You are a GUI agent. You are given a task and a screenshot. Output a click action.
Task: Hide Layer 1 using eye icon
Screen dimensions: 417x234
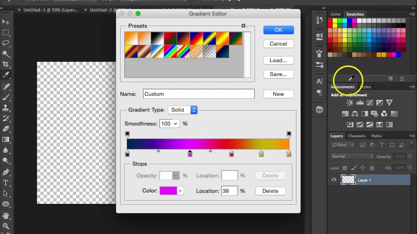tap(334, 180)
